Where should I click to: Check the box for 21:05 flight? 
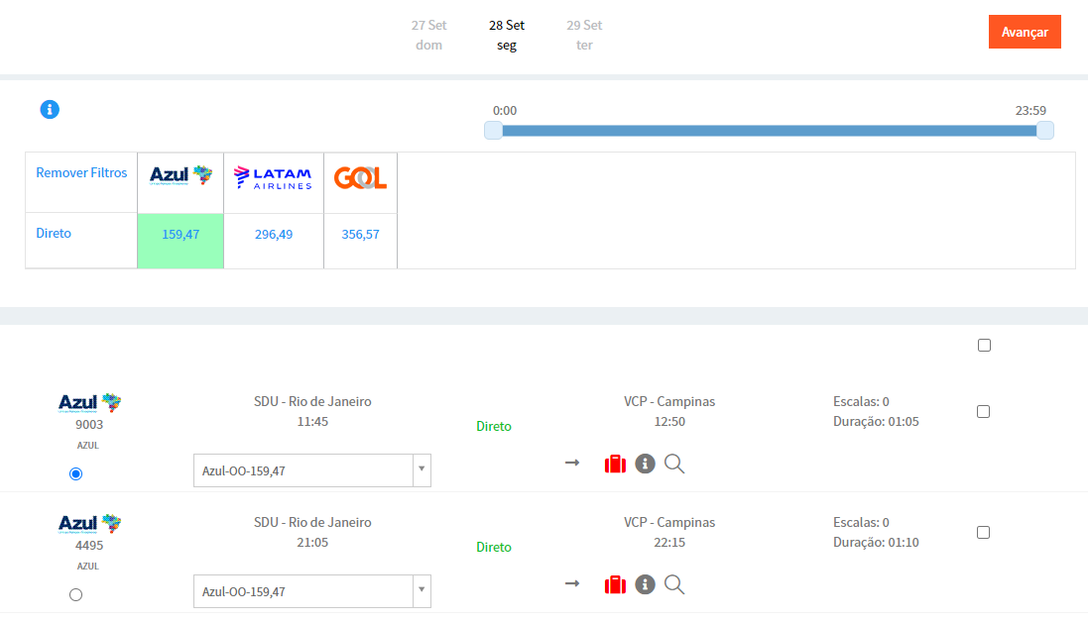[983, 532]
